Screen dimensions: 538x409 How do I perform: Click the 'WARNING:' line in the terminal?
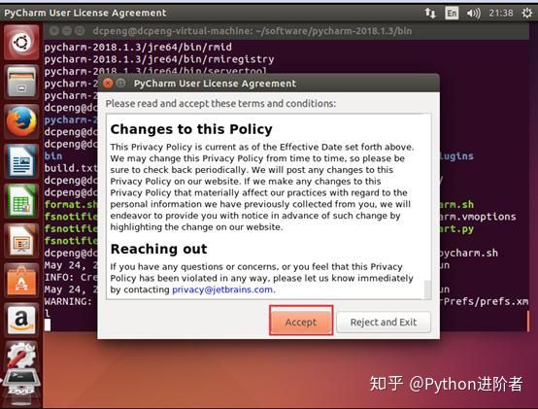(68, 301)
